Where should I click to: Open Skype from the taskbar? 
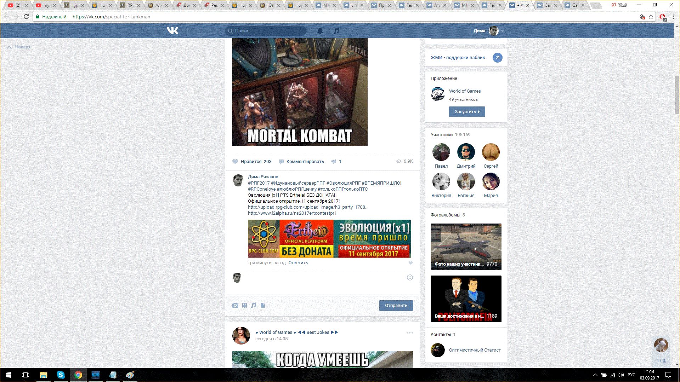tap(61, 375)
